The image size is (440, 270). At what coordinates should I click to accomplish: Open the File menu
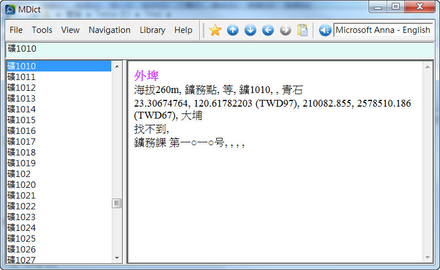click(x=16, y=30)
